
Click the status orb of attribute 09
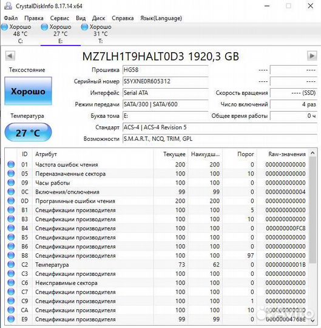click(x=11, y=183)
